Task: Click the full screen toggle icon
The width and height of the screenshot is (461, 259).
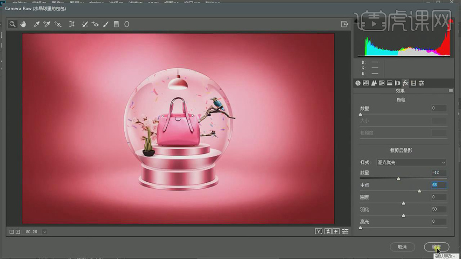Action: point(345,24)
